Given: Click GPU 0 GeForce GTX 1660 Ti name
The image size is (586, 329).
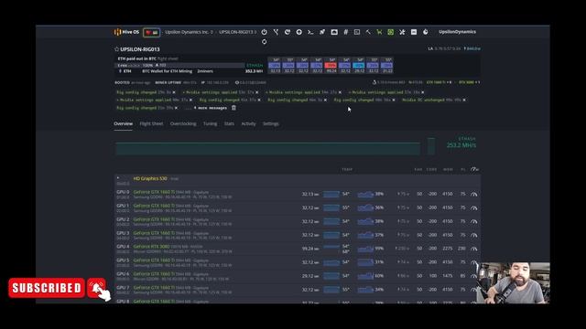Looking at the screenshot, I should pos(154,192).
